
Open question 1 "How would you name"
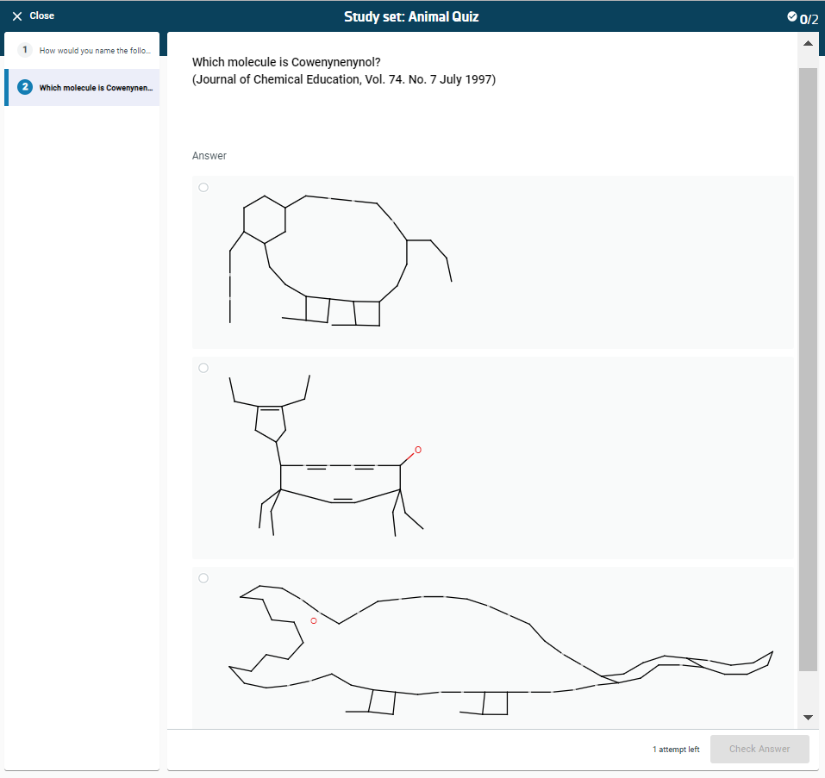(95, 51)
